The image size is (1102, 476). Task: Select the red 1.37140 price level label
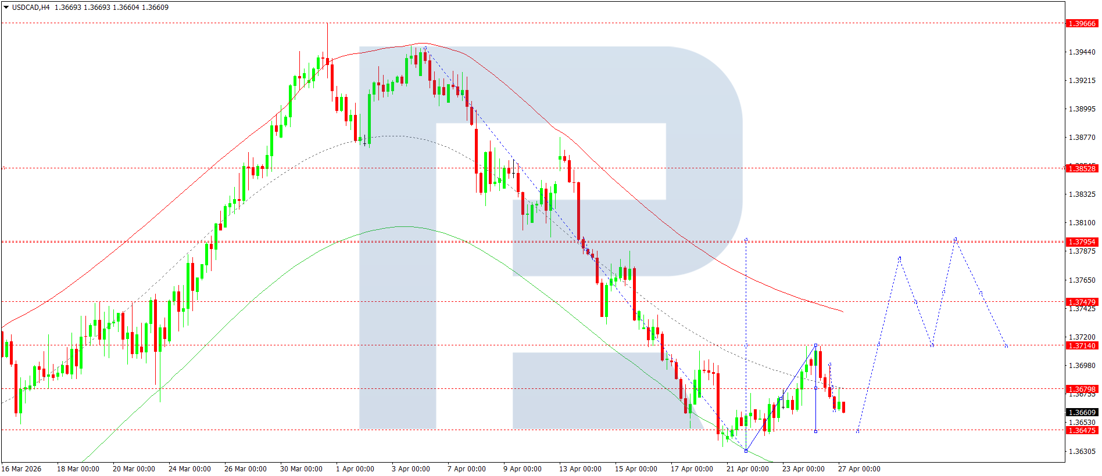coord(1082,346)
